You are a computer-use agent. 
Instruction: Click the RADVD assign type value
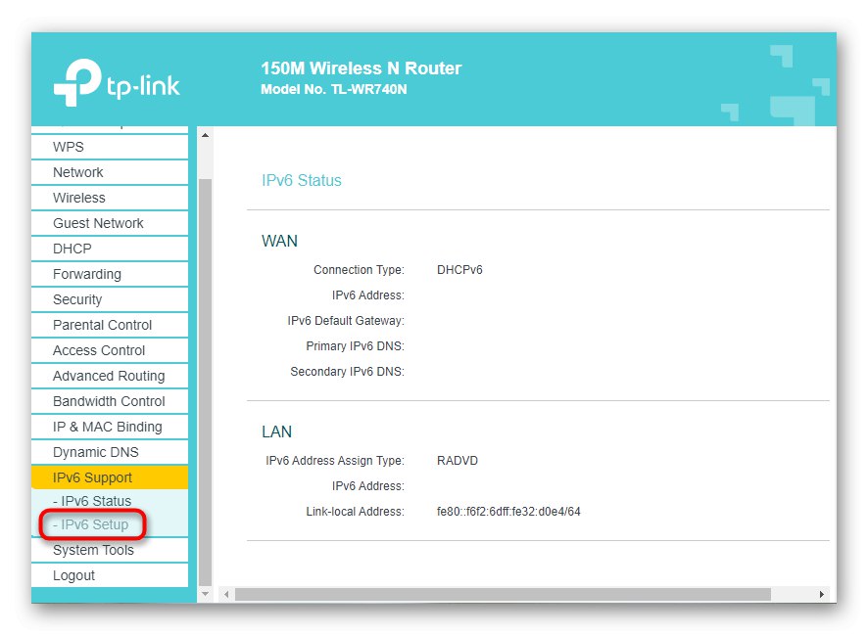(x=458, y=461)
